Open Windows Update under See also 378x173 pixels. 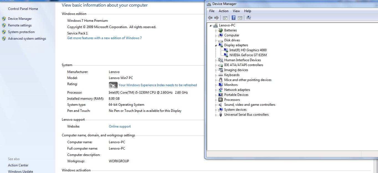(x=20, y=171)
